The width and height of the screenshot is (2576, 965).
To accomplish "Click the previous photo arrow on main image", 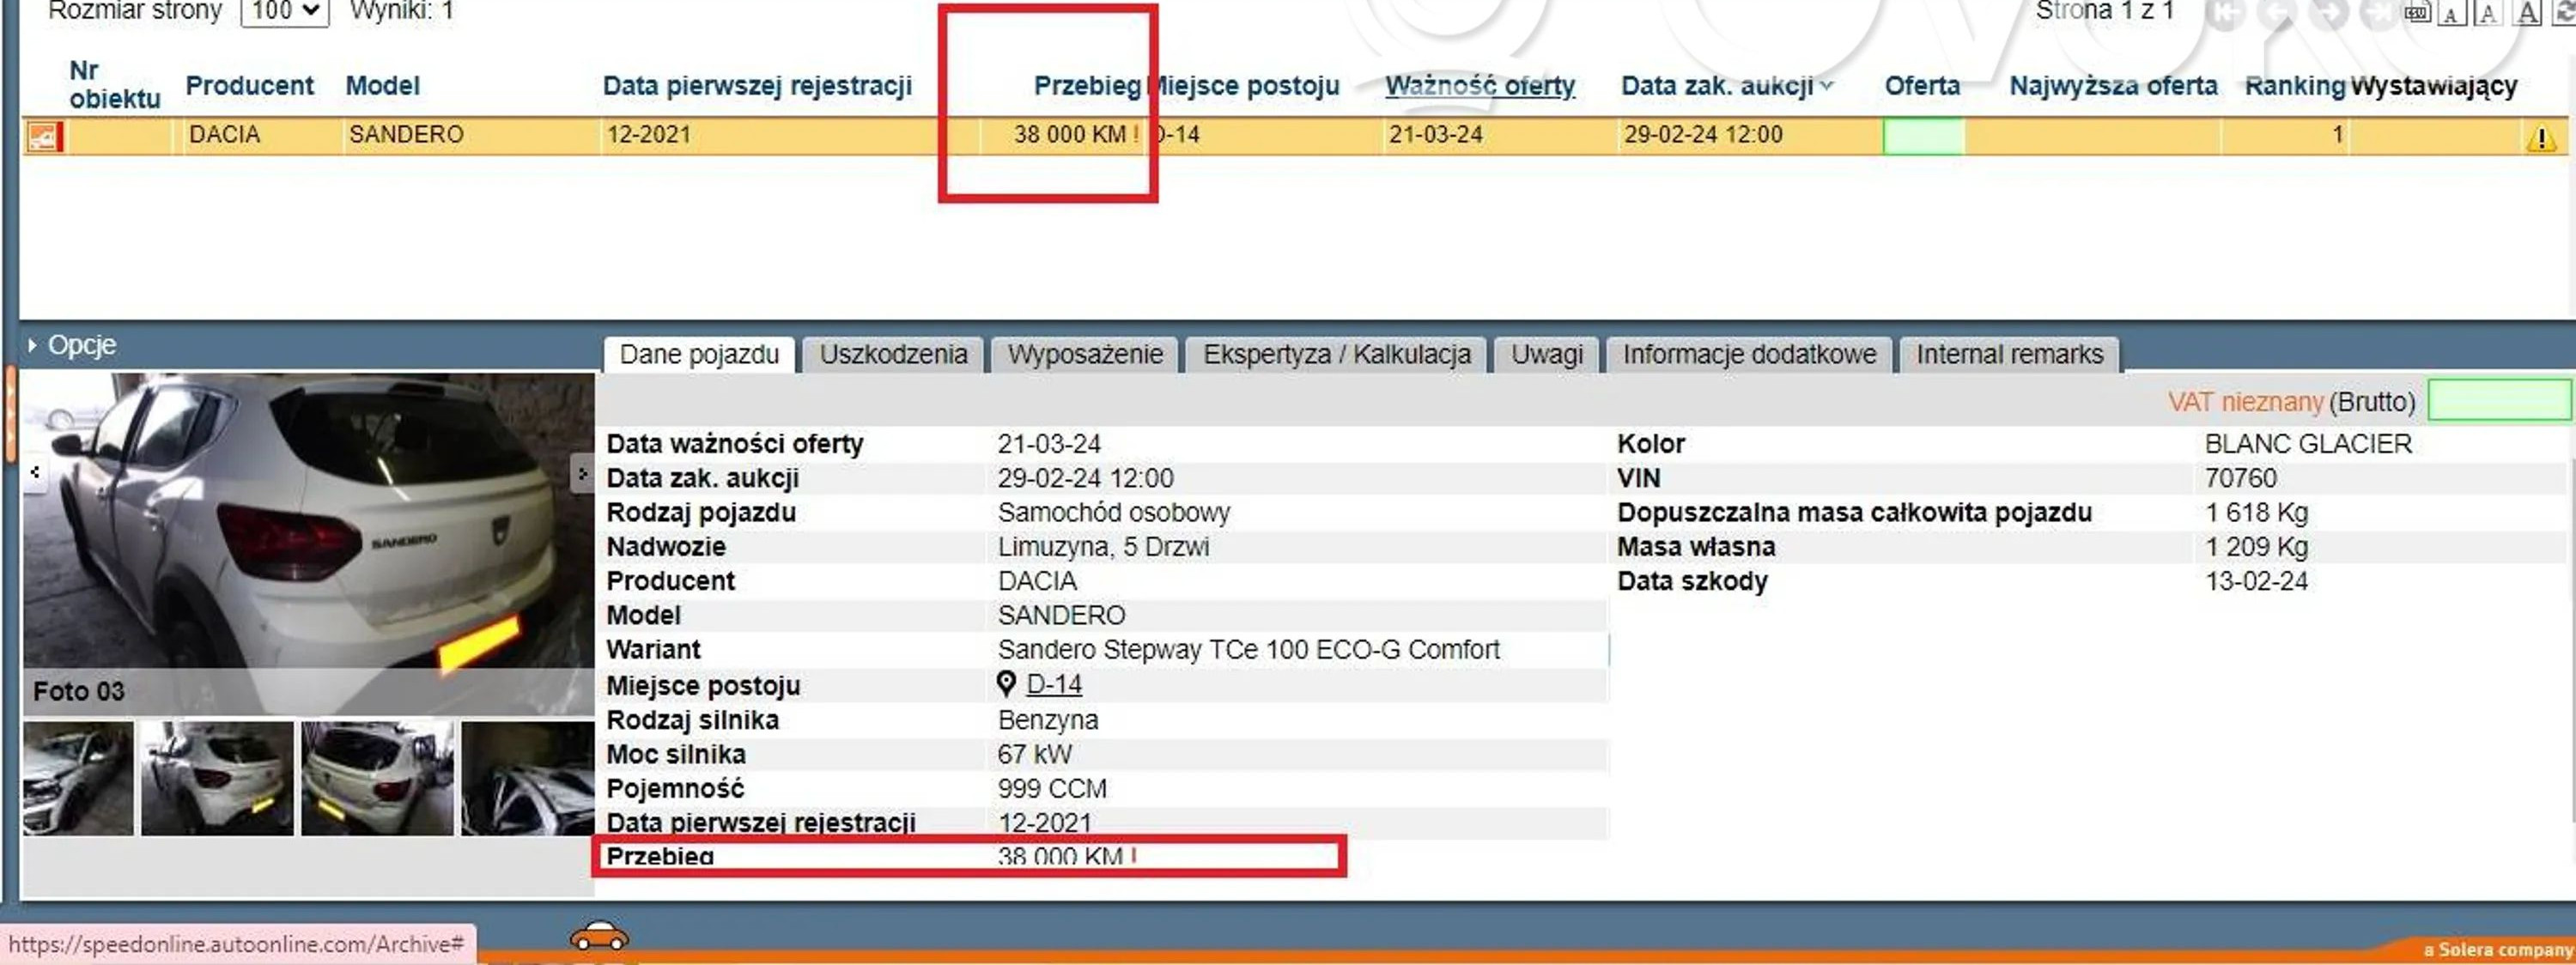I will [35, 471].
